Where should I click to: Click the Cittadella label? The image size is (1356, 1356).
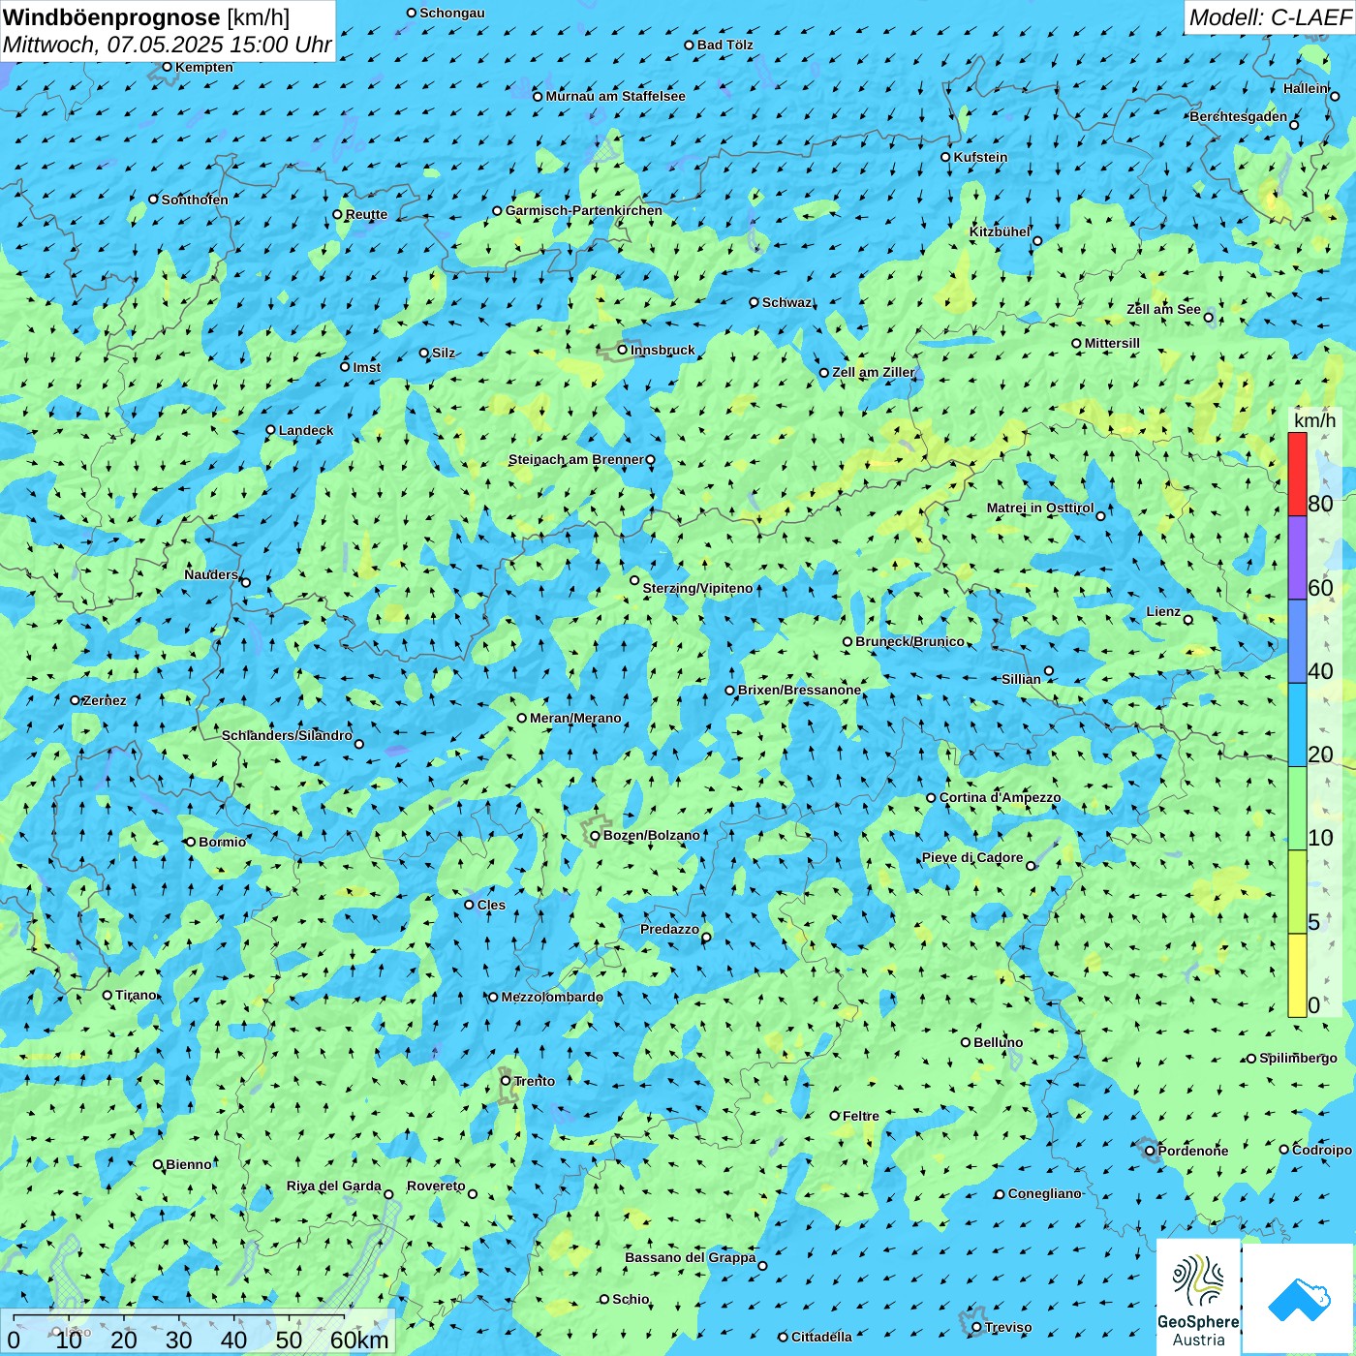click(821, 1337)
